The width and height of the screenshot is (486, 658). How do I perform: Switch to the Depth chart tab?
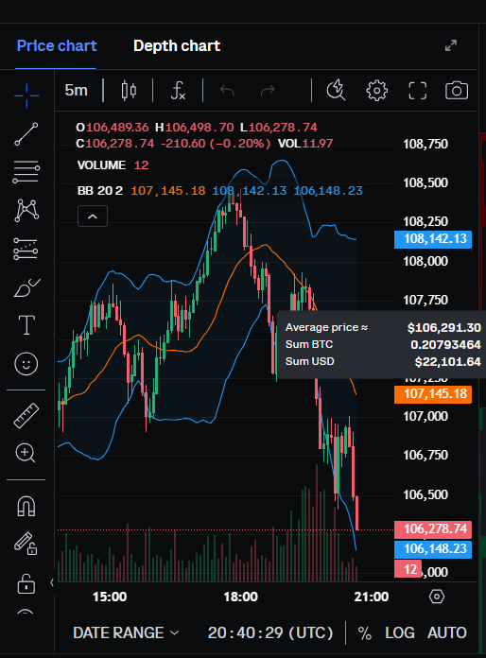tap(177, 45)
